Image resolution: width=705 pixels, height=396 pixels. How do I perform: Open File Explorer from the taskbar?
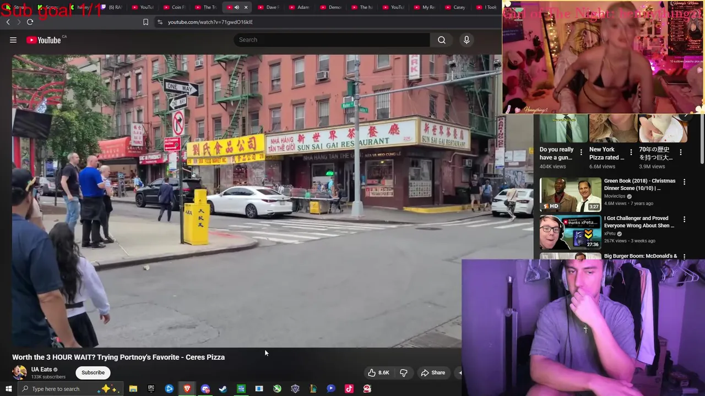(133, 389)
